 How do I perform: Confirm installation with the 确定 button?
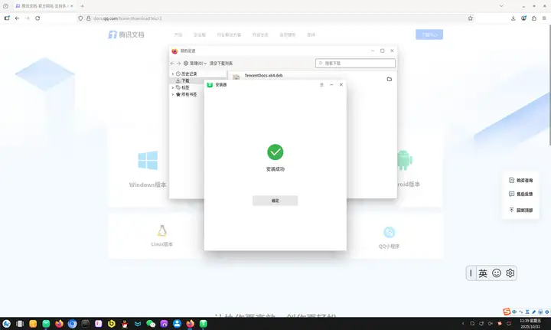275,201
